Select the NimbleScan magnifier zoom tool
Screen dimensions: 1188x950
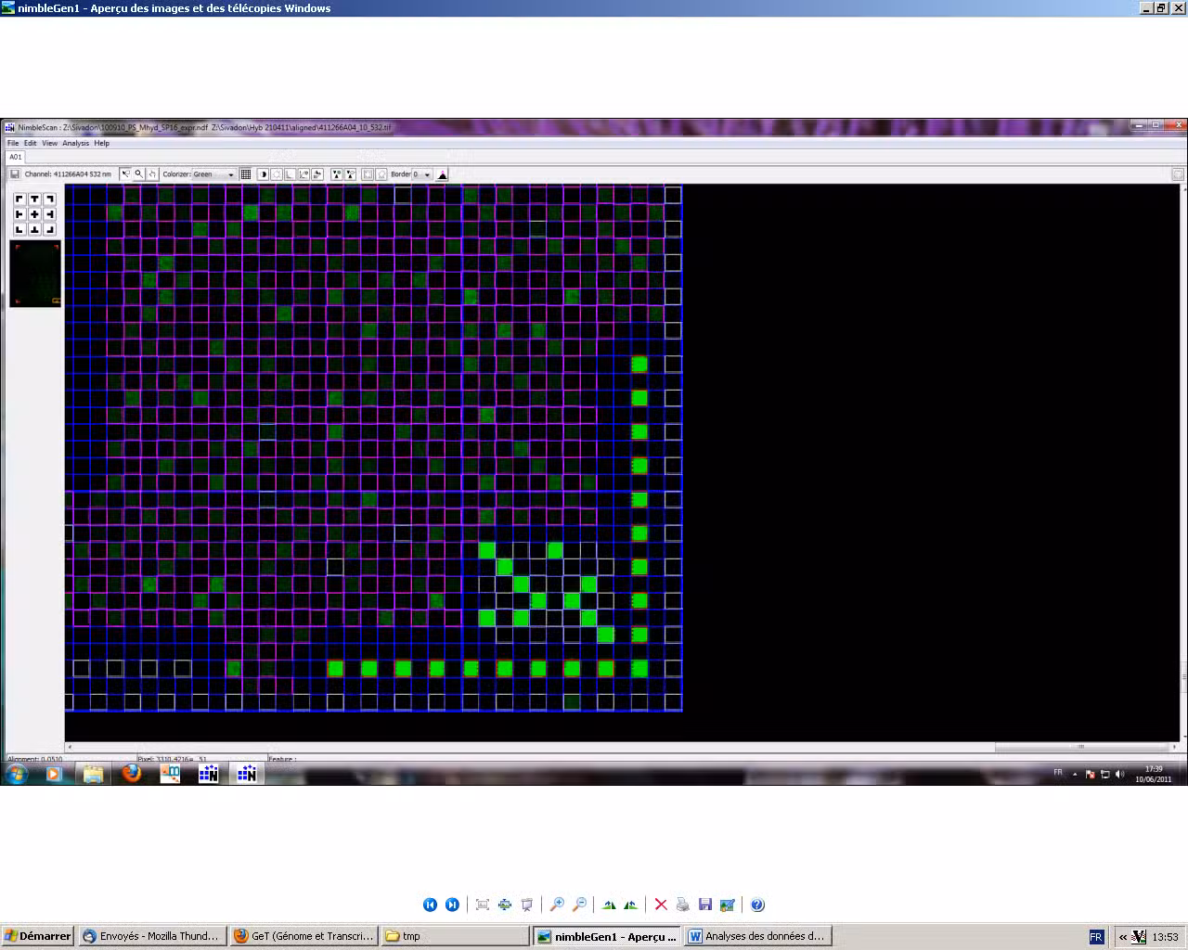(x=139, y=174)
